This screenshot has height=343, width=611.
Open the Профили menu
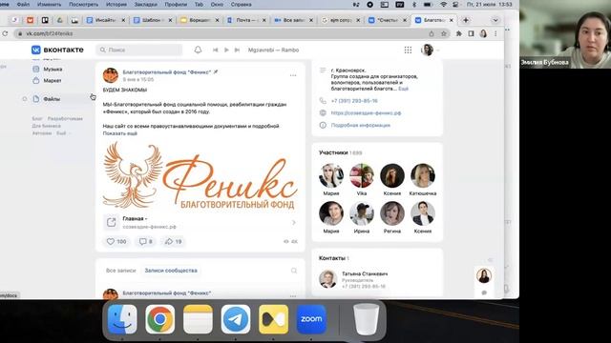pos(176,5)
